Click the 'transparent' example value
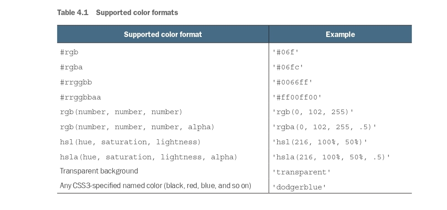This screenshot has height=210, width=447. (x=302, y=172)
